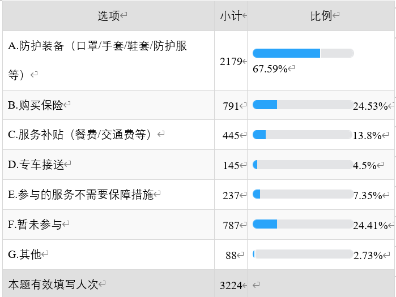
Task: Select the B.购买保险 row label
Action: [x=35, y=105]
